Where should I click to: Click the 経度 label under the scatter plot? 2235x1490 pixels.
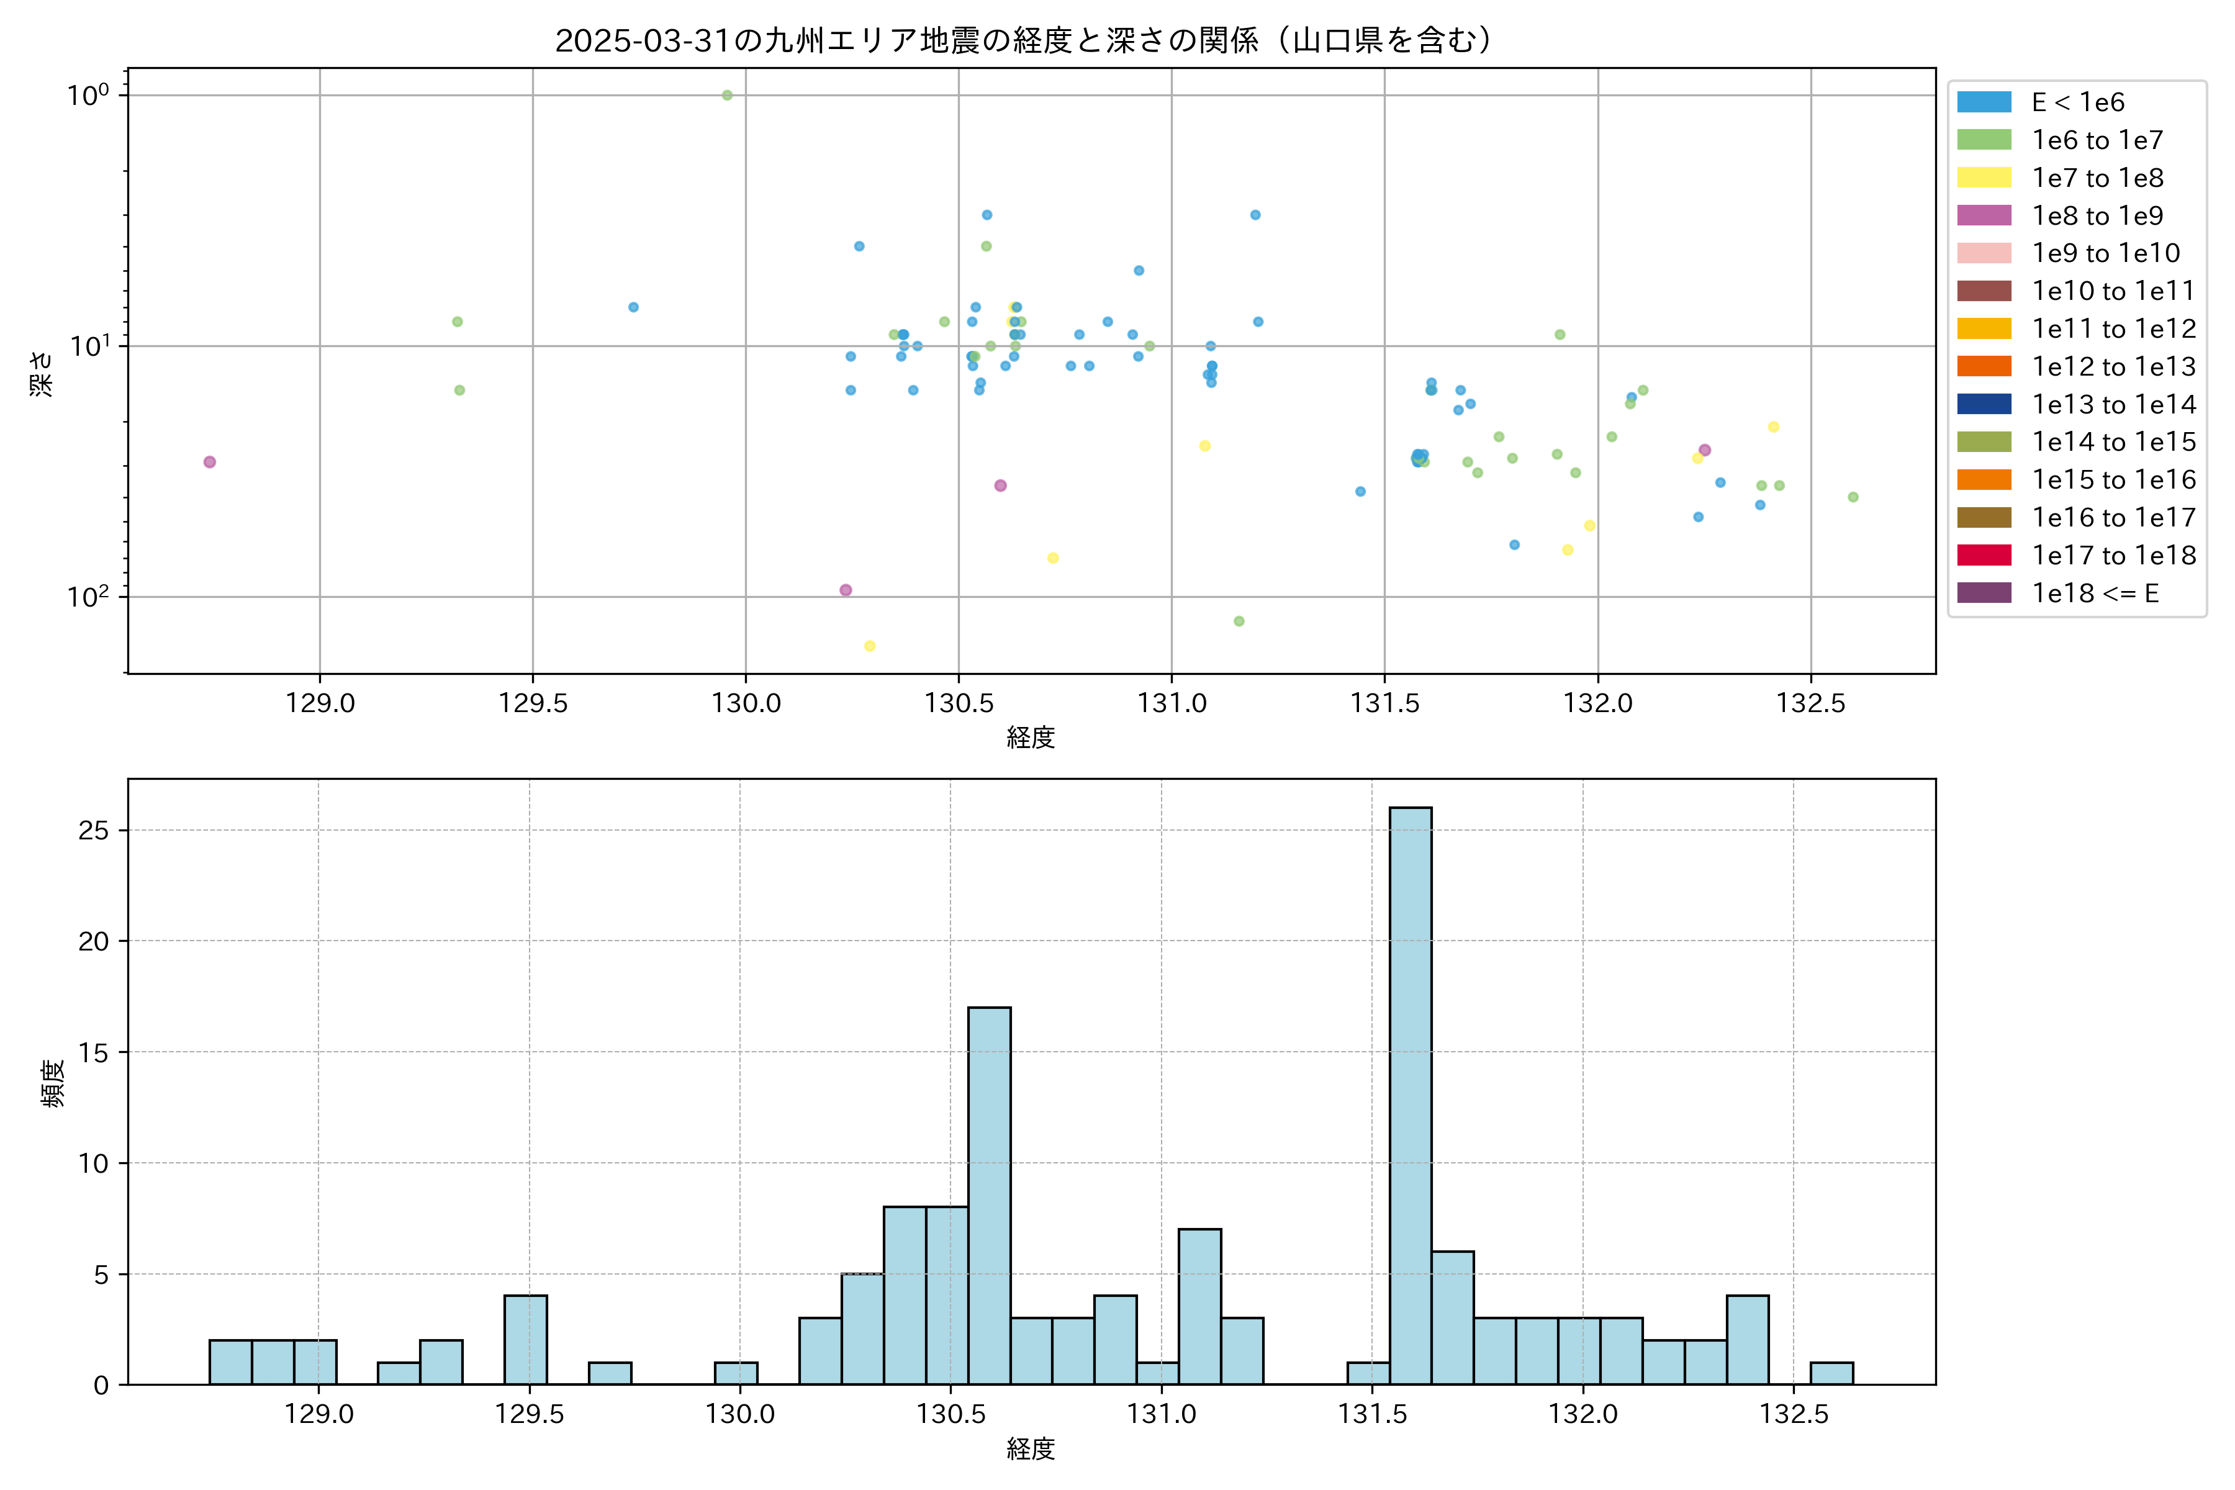tap(1031, 738)
